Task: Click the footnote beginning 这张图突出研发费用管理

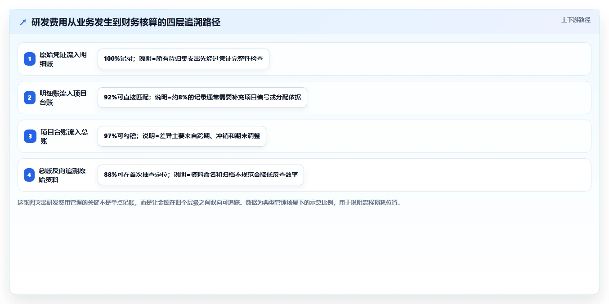Action: click(x=209, y=202)
